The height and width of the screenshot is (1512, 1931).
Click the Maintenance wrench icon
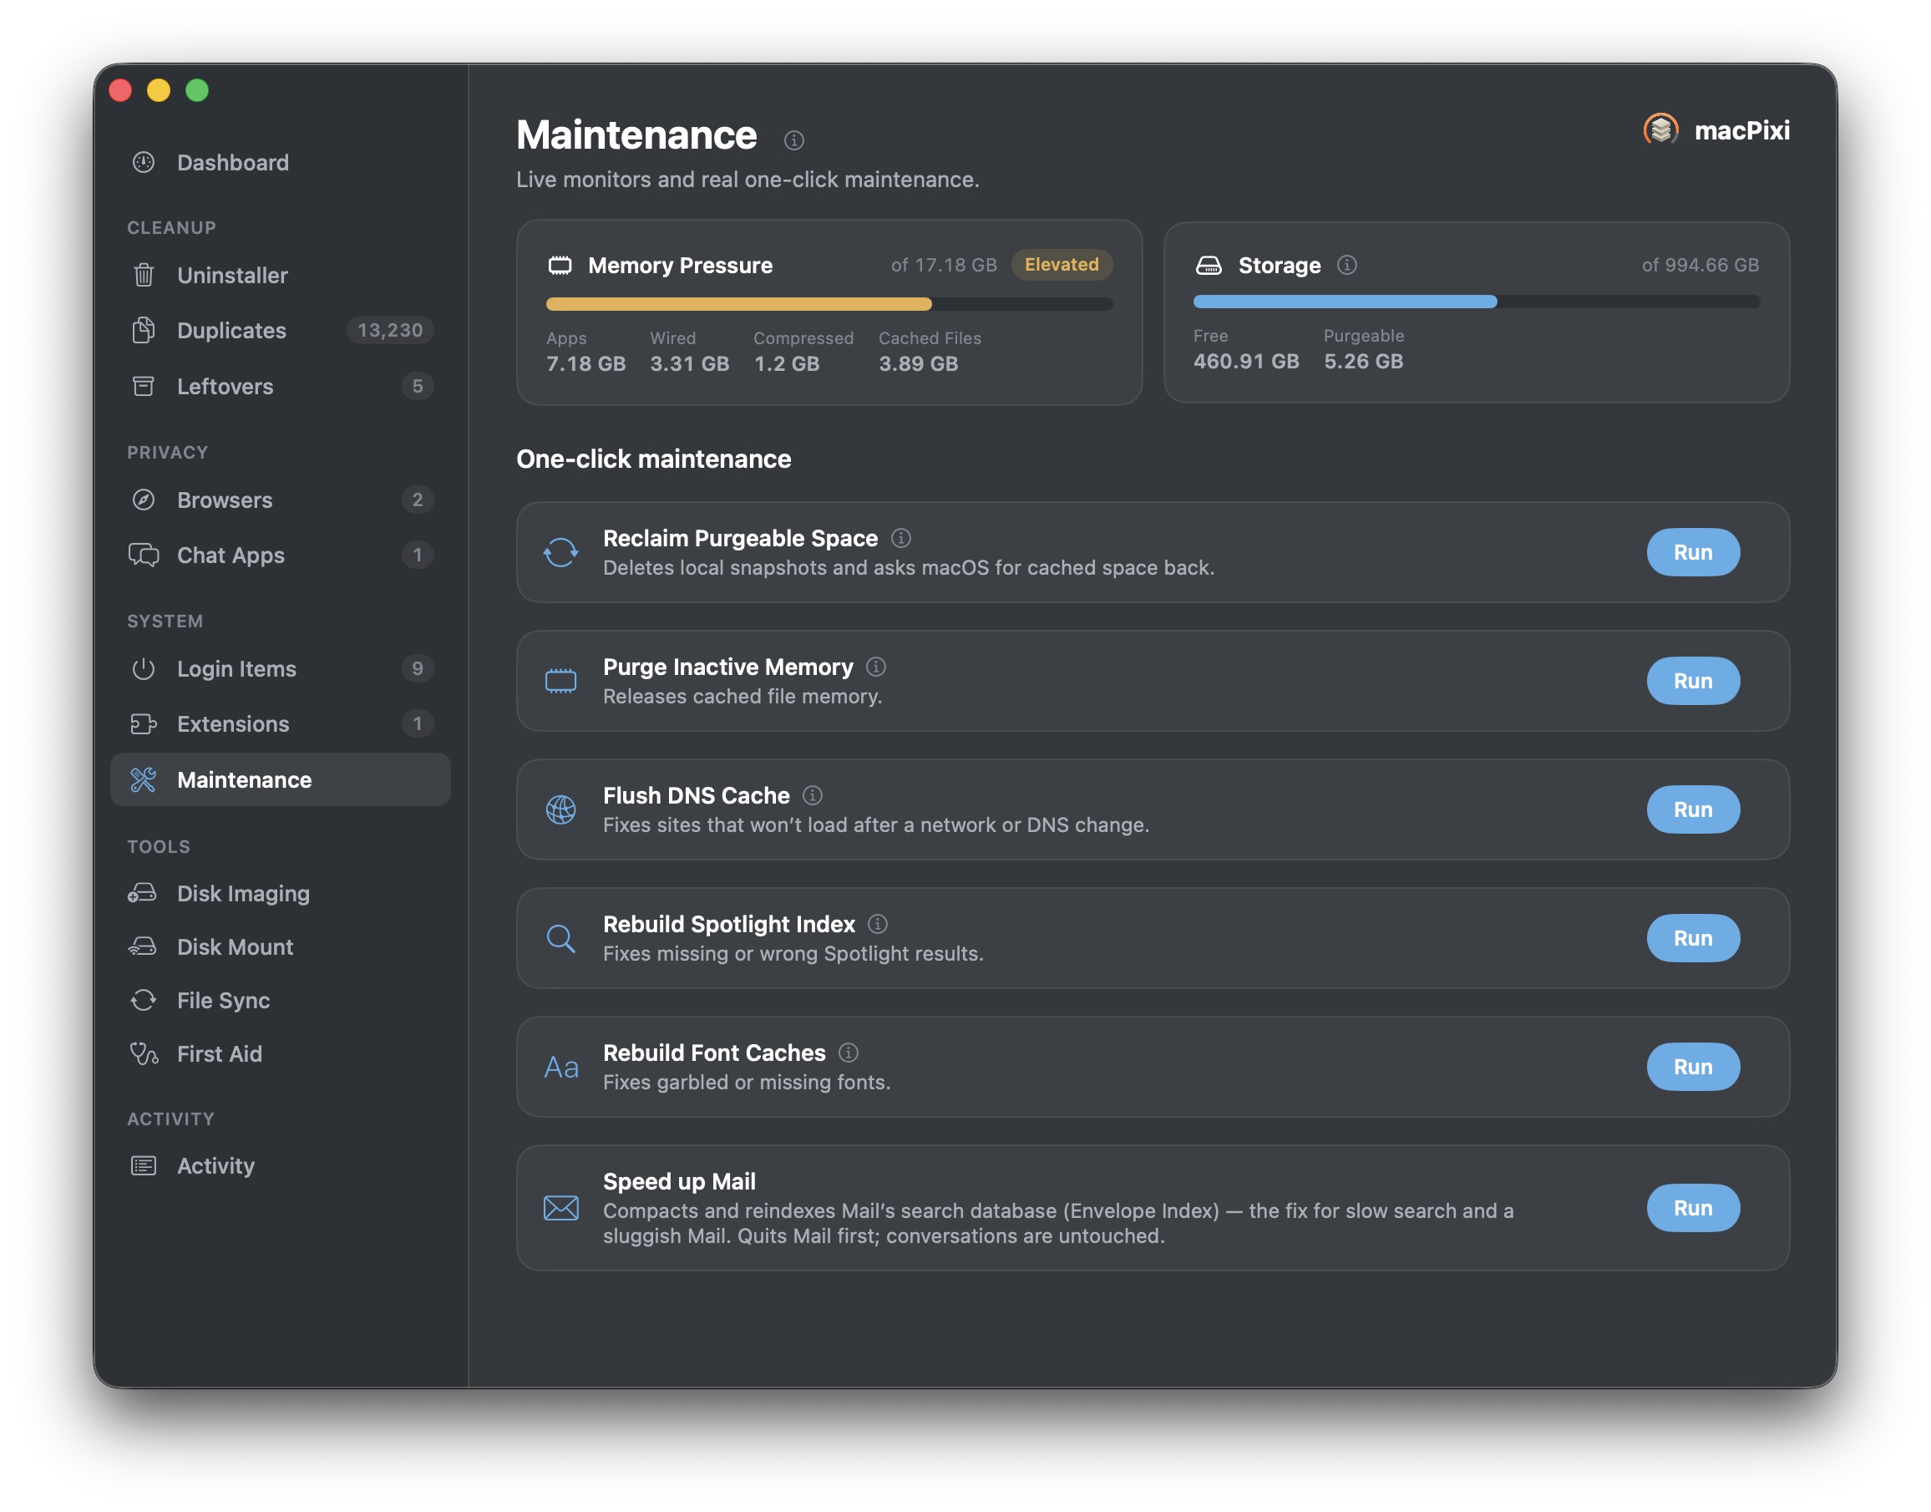[x=144, y=780]
